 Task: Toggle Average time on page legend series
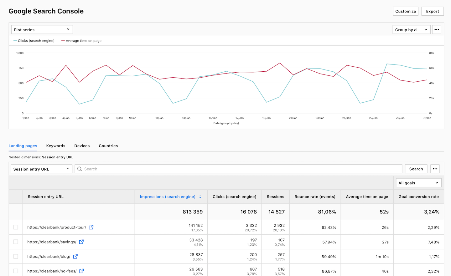[x=81, y=41]
